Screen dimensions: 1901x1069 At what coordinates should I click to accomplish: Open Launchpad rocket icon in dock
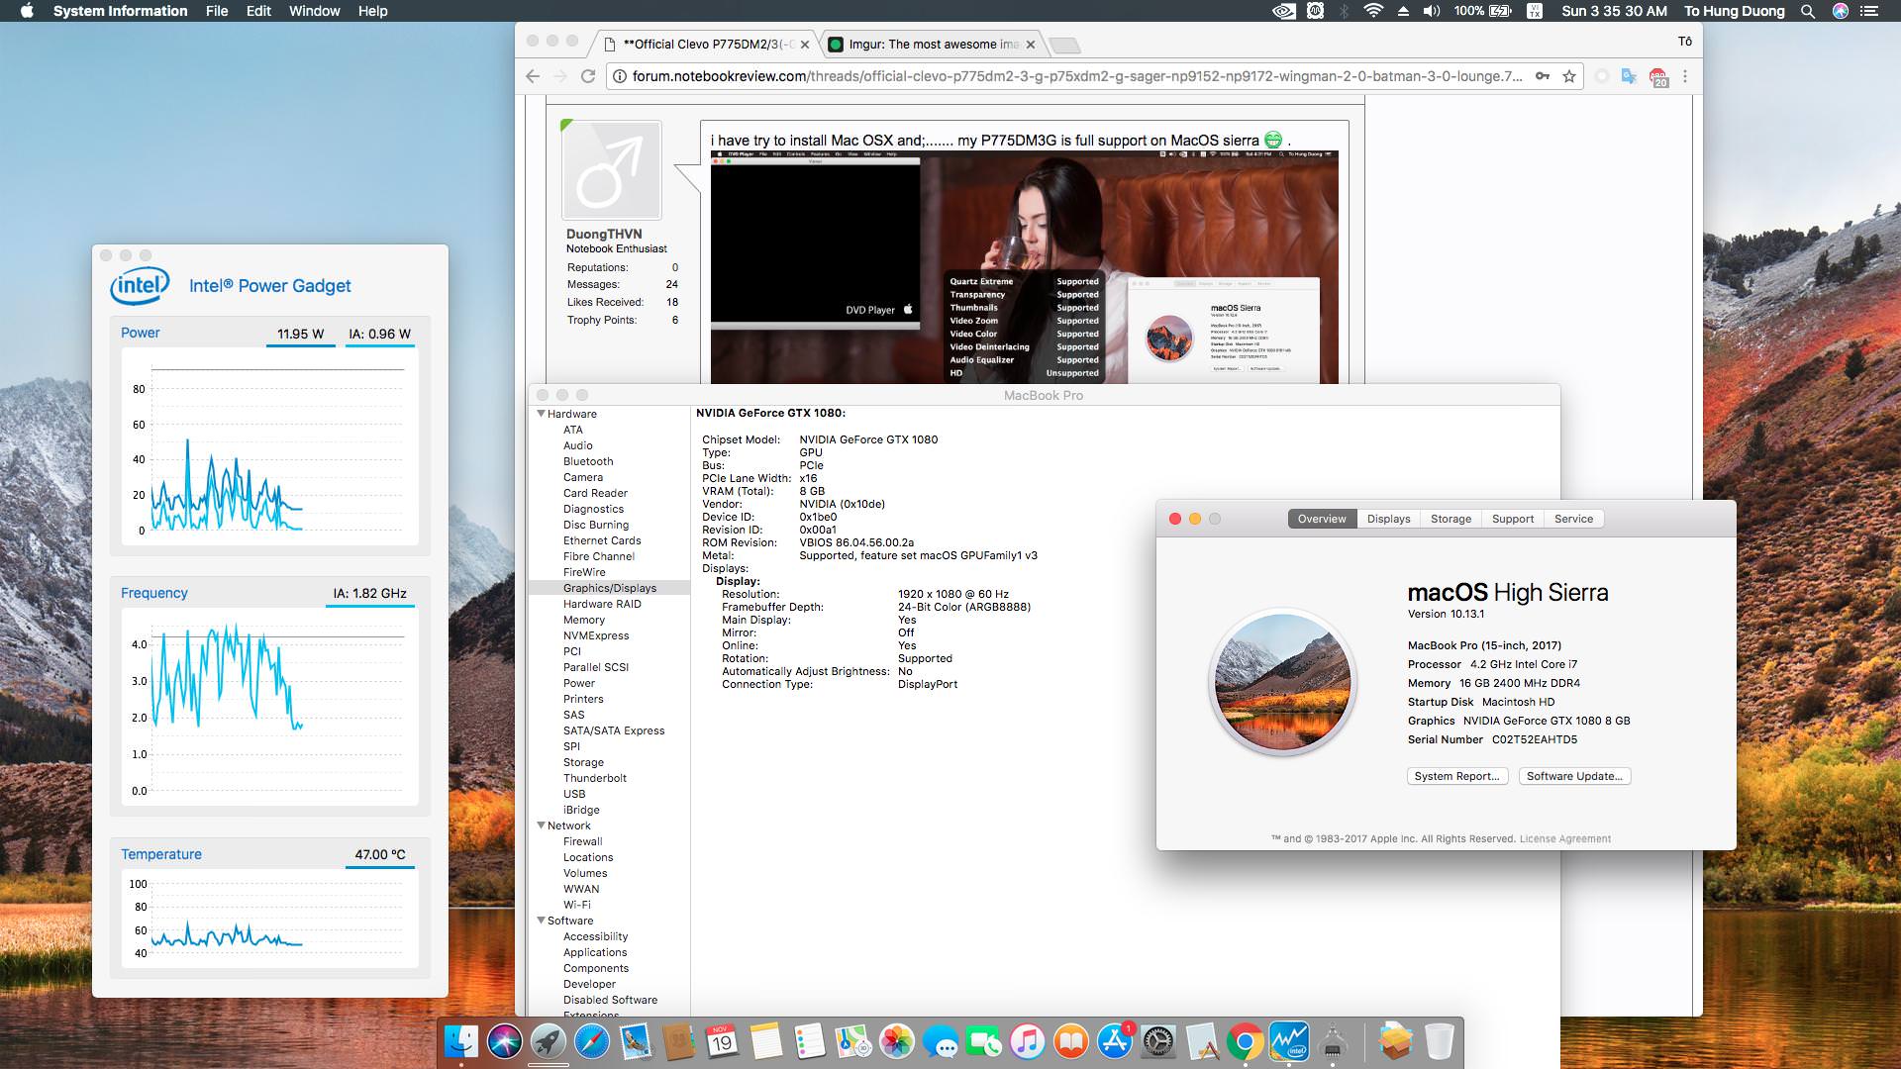(x=548, y=1041)
